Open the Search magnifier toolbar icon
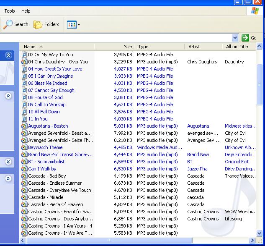This screenshot has width=265, height=246. coord(8,24)
